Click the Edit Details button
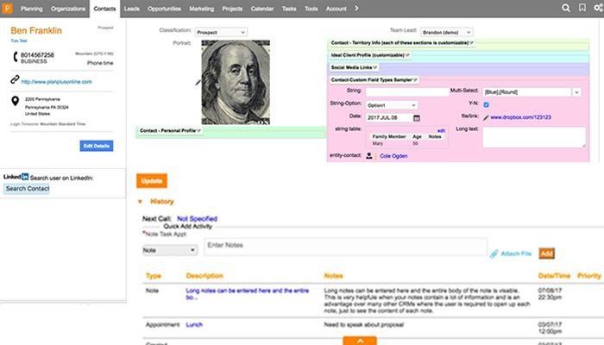 tap(97, 146)
